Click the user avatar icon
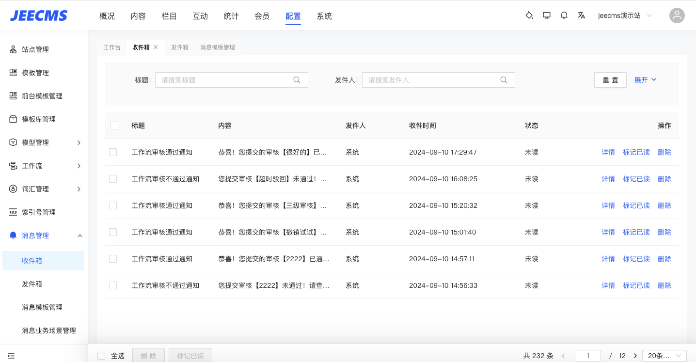The image size is (696, 362). point(677,16)
